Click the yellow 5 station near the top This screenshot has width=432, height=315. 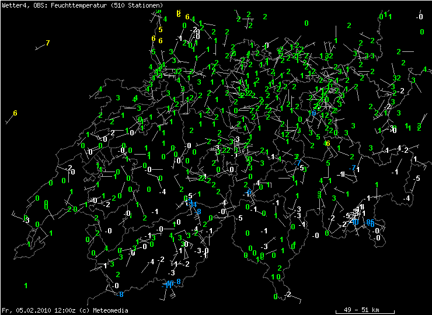161,29
